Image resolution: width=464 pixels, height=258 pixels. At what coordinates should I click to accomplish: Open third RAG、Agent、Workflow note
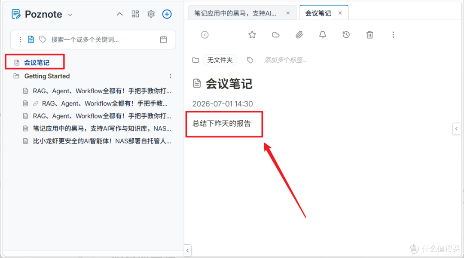click(x=102, y=116)
